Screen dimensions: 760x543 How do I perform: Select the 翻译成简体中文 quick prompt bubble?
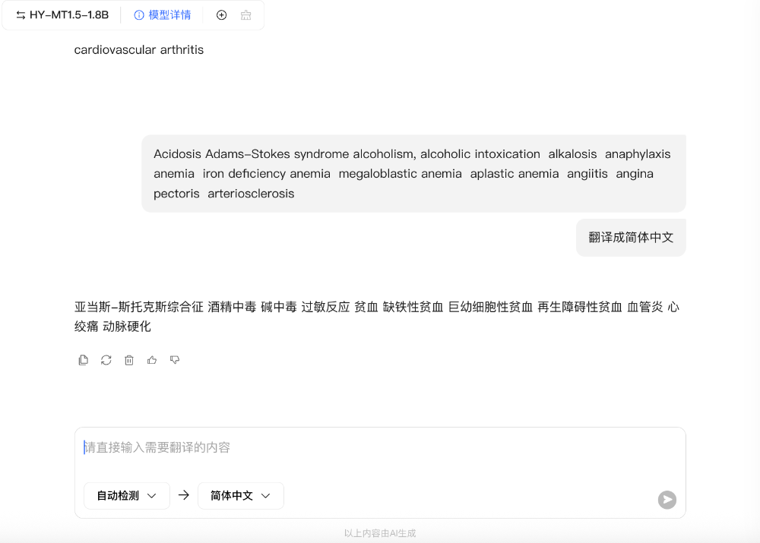[631, 237]
